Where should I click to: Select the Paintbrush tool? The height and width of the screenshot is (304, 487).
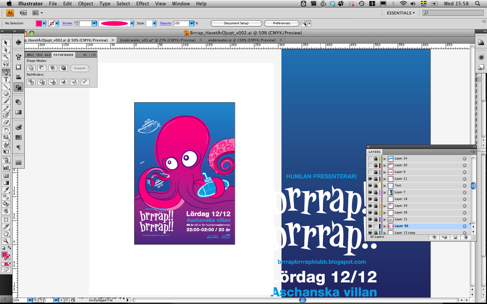coord(6,101)
